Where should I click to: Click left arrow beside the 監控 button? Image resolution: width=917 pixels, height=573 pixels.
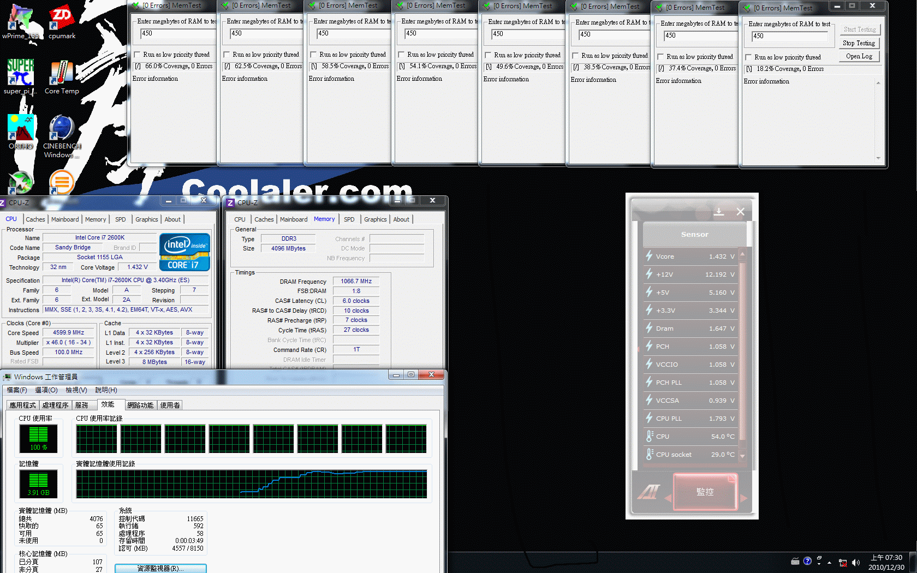[668, 498]
